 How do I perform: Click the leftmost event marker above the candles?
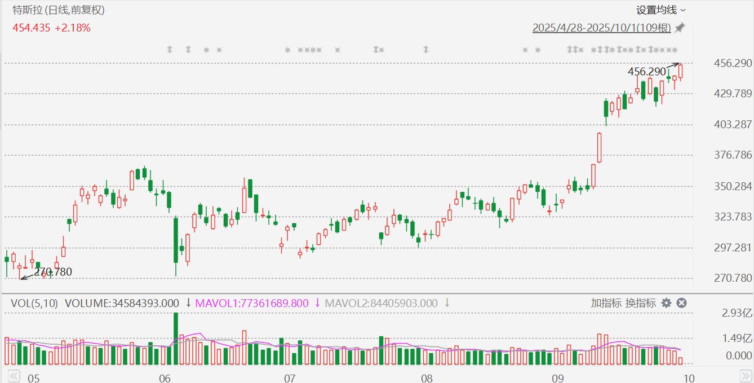tap(169, 49)
